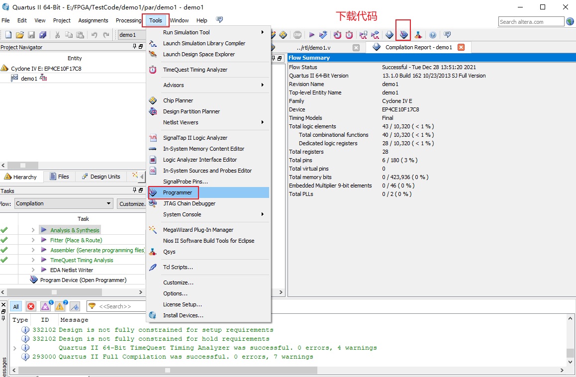Close the Compilation Report - demo1 tab

pyautogui.click(x=461, y=47)
